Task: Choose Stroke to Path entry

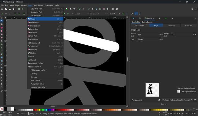Action: (45, 12)
